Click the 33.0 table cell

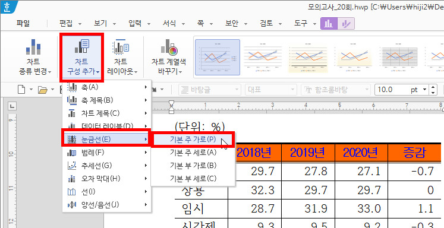(x=361, y=209)
